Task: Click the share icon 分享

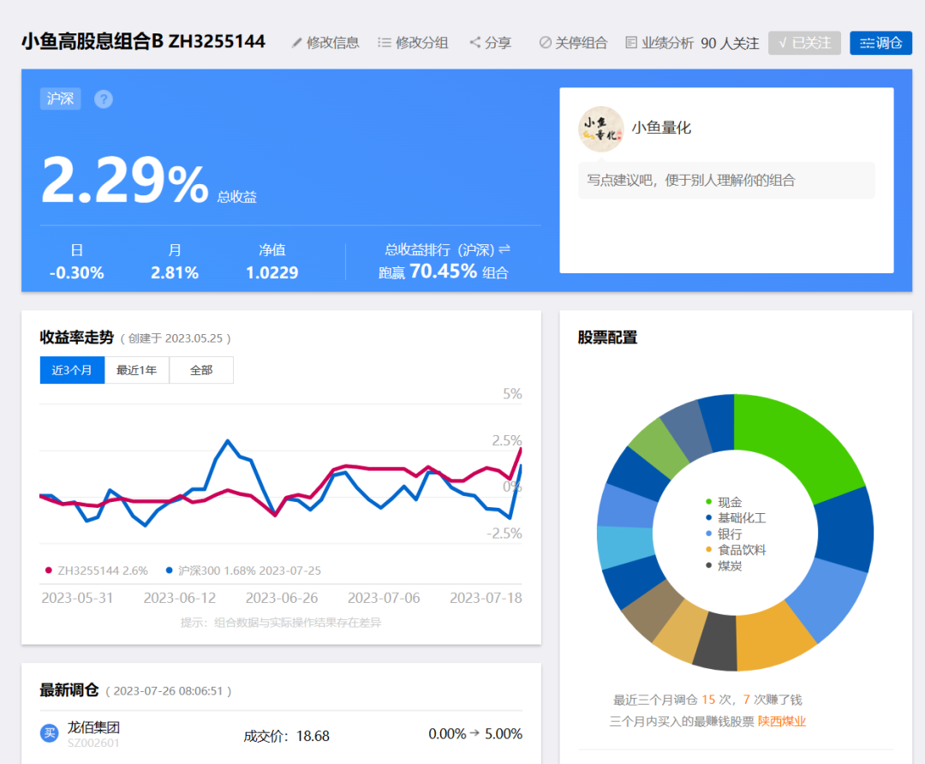Action: [474, 43]
